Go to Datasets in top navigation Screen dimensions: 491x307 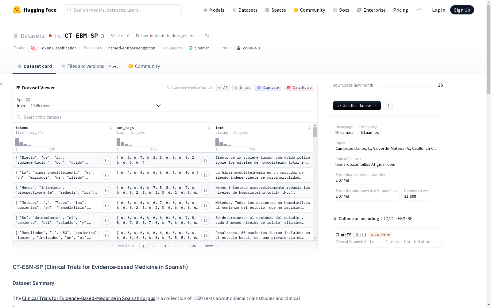click(245, 10)
